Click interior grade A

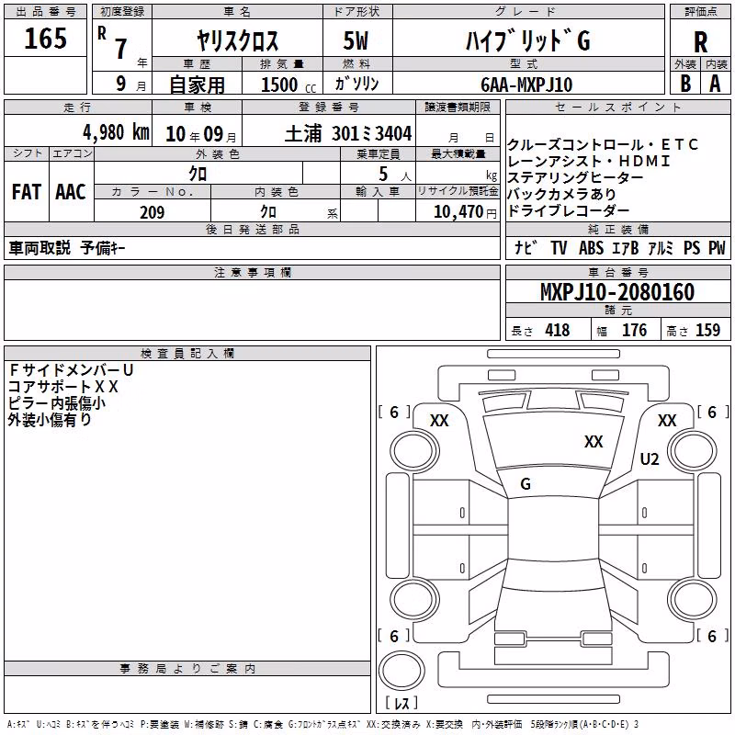715,84
